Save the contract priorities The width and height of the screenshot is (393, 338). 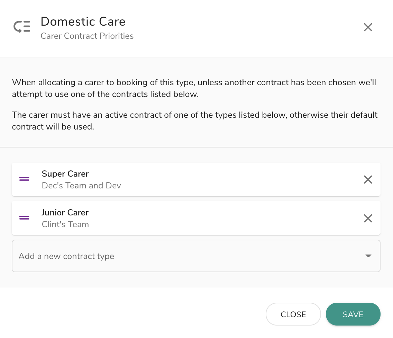(x=353, y=314)
